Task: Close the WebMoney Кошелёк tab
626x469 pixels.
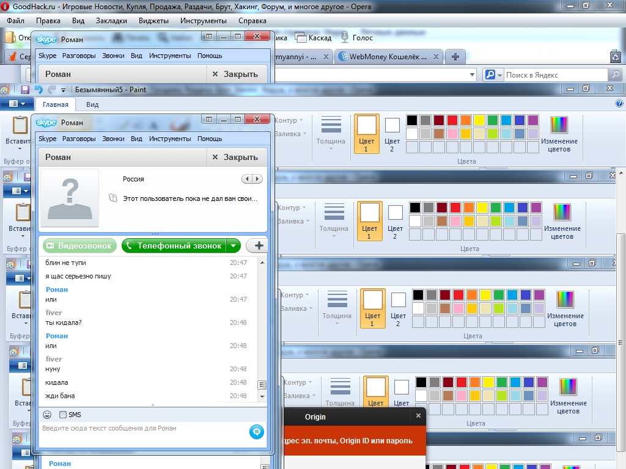Action: pyautogui.click(x=436, y=57)
